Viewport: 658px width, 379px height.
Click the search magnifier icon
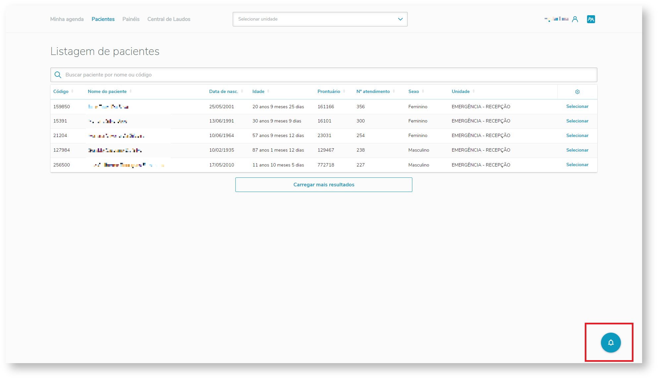(58, 75)
